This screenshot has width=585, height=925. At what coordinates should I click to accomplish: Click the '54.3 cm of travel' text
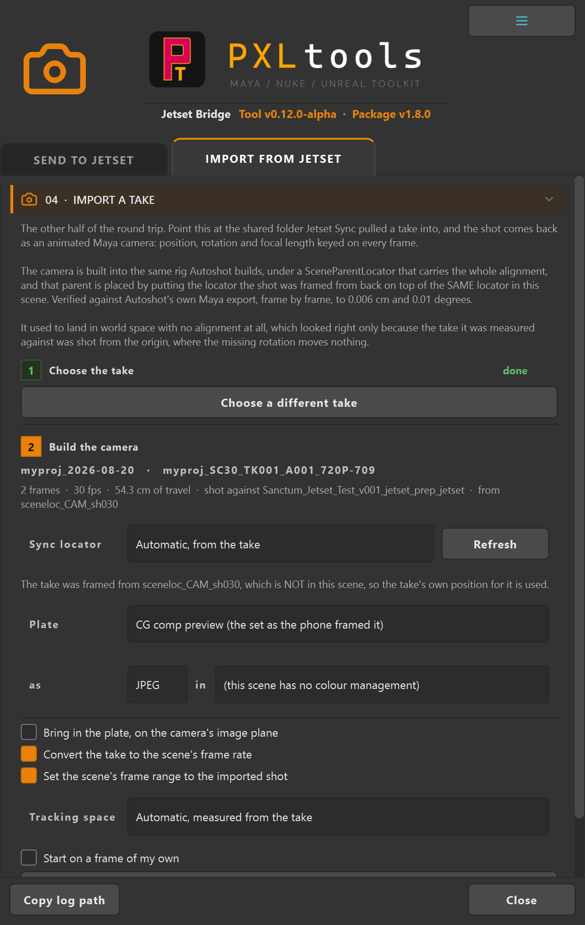[152, 490]
